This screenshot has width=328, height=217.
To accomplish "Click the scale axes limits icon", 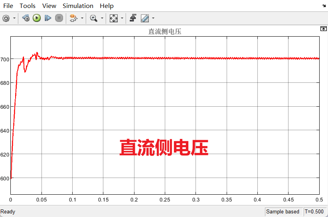I will pyautogui.click(x=114, y=18).
